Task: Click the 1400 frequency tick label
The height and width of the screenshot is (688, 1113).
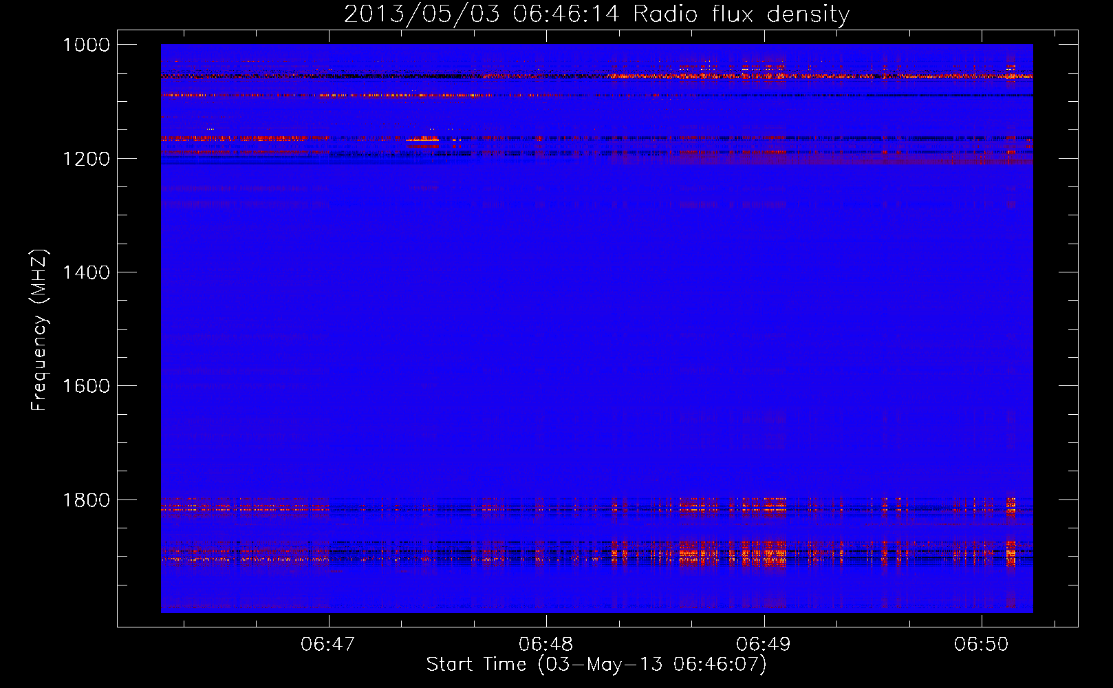Action: coord(87,272)
